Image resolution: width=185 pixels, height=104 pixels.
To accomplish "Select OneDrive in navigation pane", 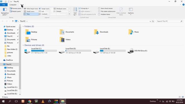I will [8, 60].
